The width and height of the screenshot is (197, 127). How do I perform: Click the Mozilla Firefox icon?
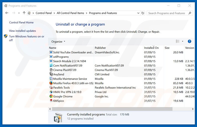coord(51,83)
